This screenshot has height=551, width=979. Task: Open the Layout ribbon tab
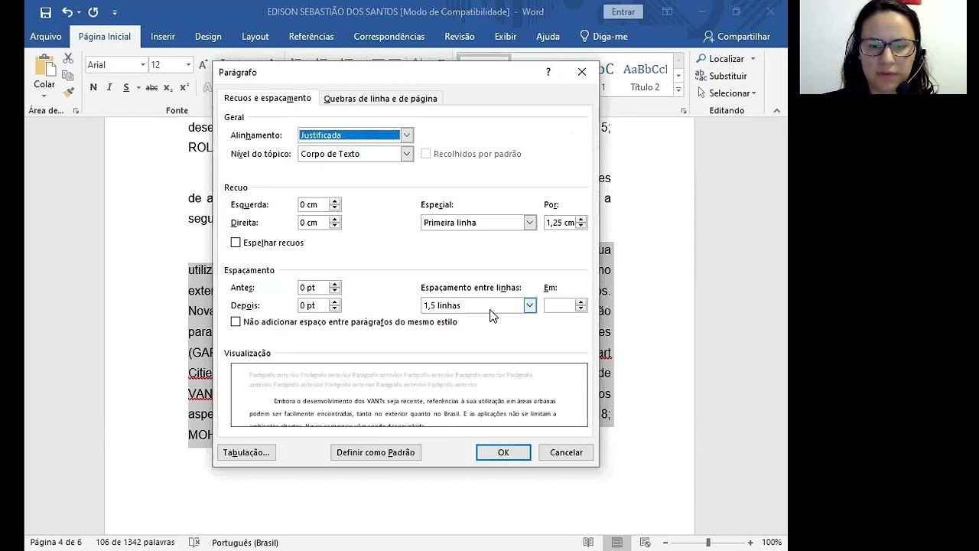(x=255, y=36)
